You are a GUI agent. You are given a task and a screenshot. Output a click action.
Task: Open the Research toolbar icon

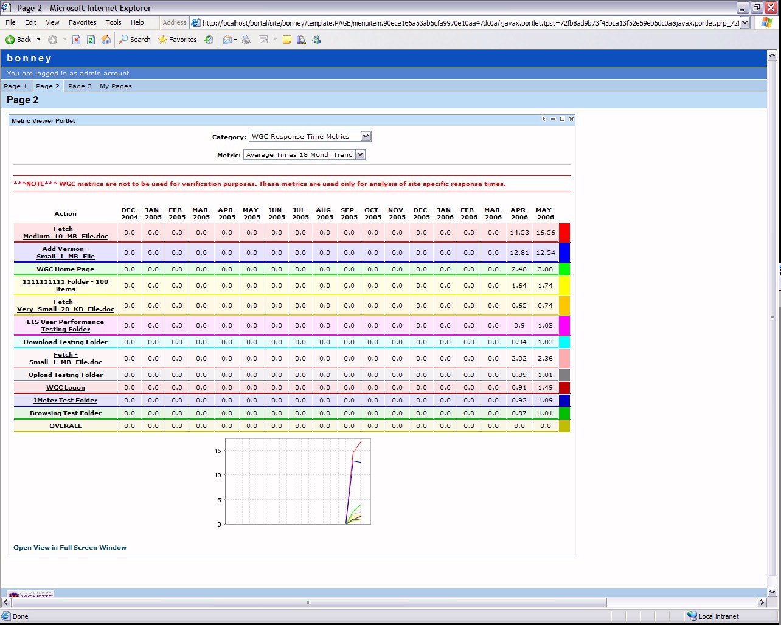pyautogui.click(x=301, y=40)
